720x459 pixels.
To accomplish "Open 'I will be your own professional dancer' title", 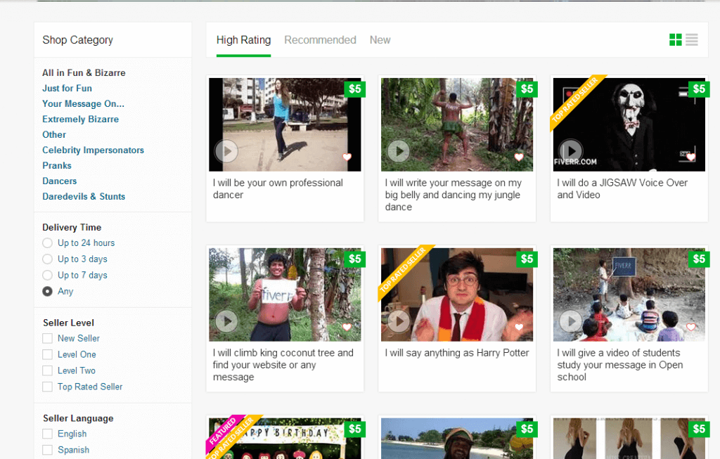I will 278,188.
